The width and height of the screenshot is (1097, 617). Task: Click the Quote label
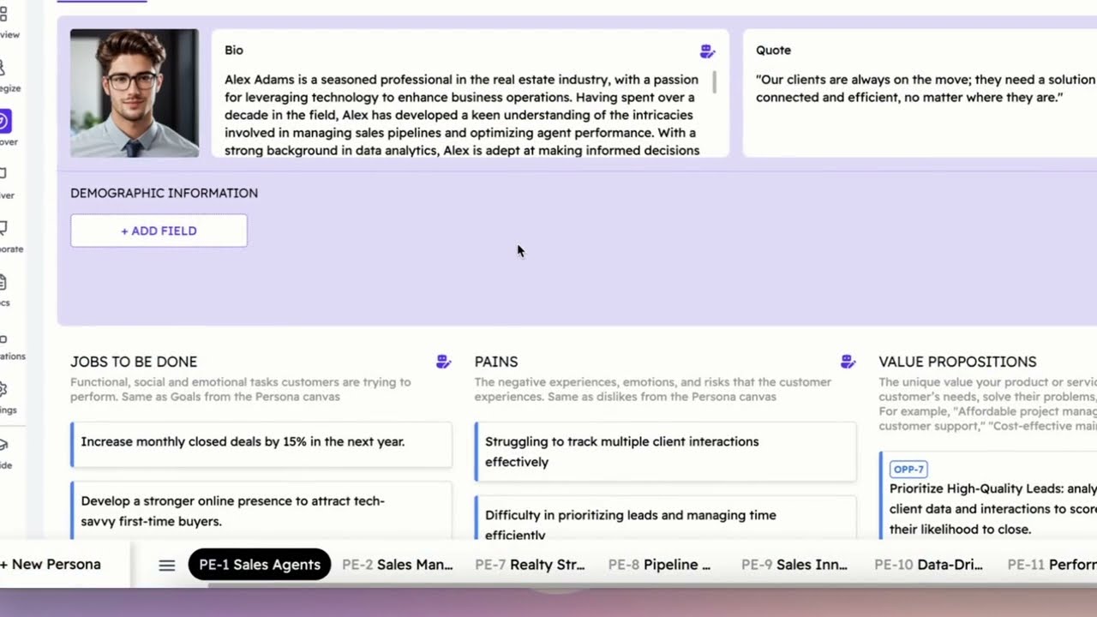coord(773,51)
